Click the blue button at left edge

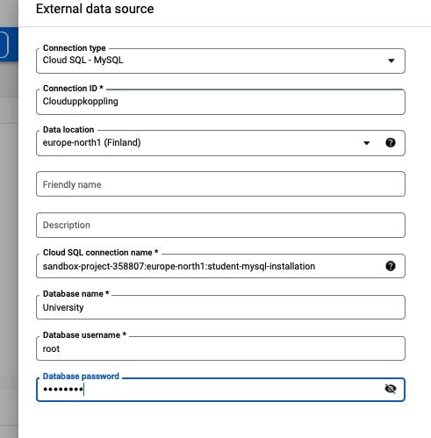coord(4,45)
